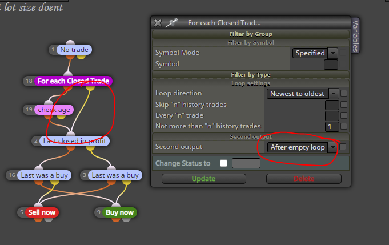Enable the Change Status to checkbox
The width and height of the screenshot is (389, 245).
[x=223, y=163]
